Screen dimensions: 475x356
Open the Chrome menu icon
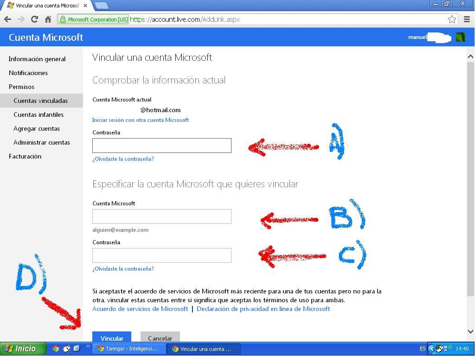tap(467, 19)
